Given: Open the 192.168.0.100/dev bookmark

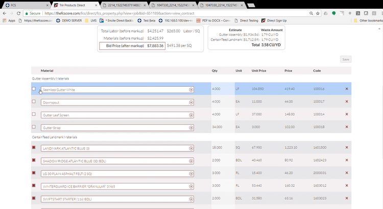Looking at the screenshot, I should pos(176,20).
